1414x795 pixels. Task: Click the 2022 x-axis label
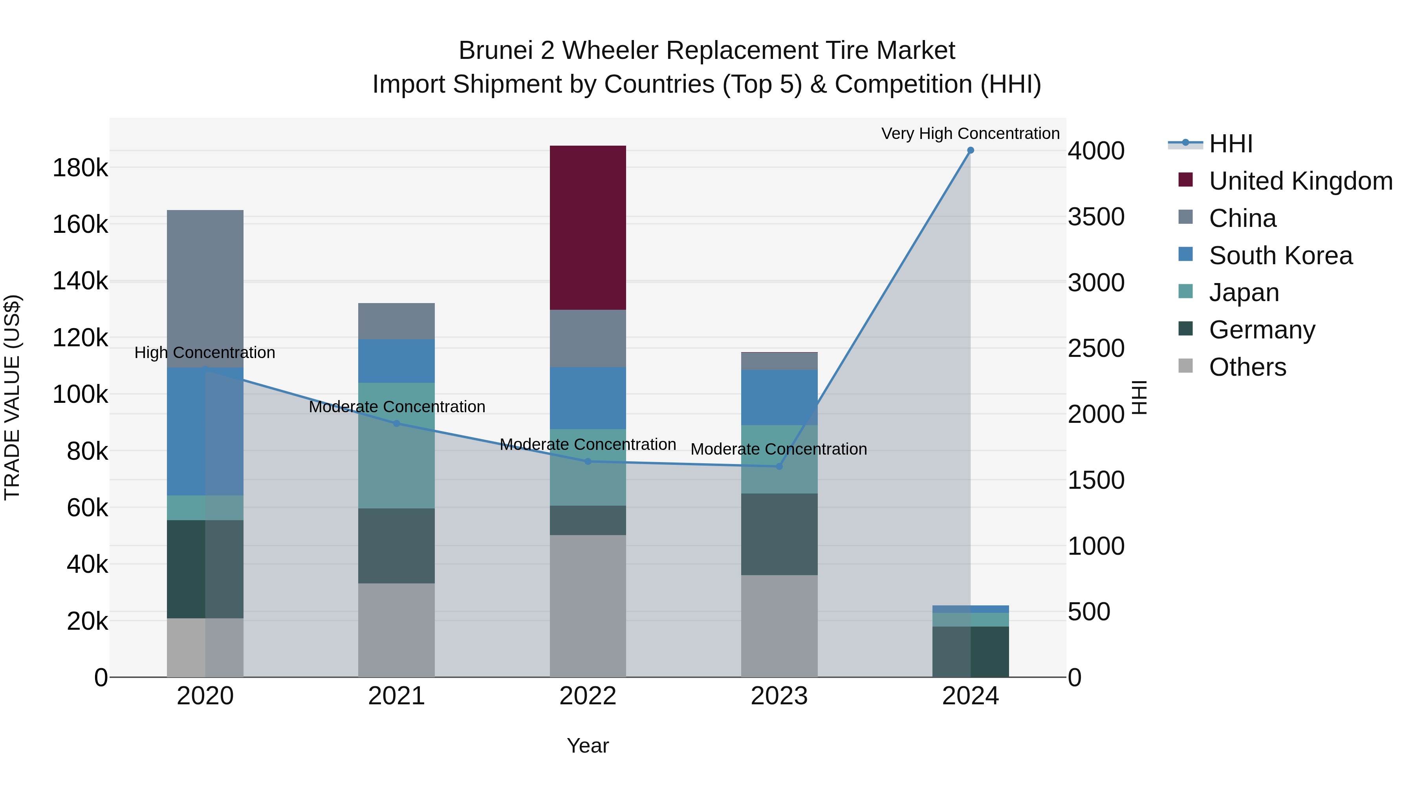pyautogui.click(x=588, y=696)
